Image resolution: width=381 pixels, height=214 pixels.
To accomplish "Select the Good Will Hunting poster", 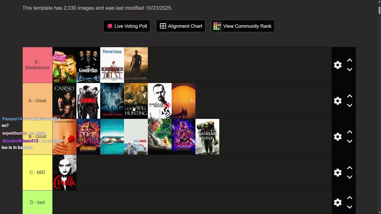I will pos(136,101).
